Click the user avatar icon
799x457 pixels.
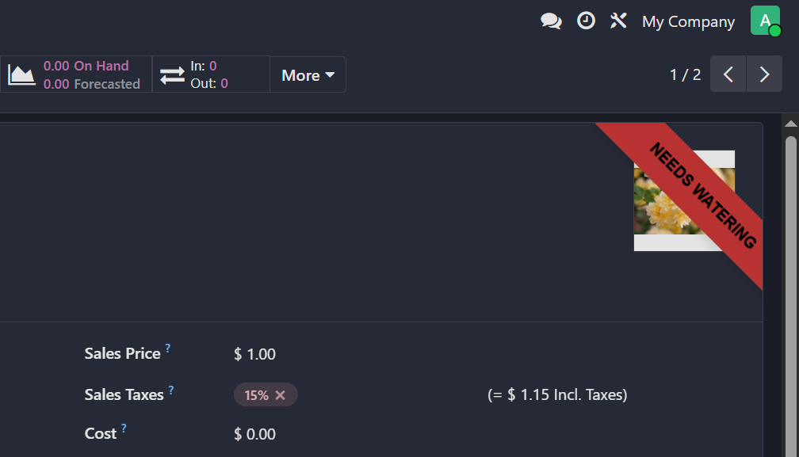tap(765, 21)
